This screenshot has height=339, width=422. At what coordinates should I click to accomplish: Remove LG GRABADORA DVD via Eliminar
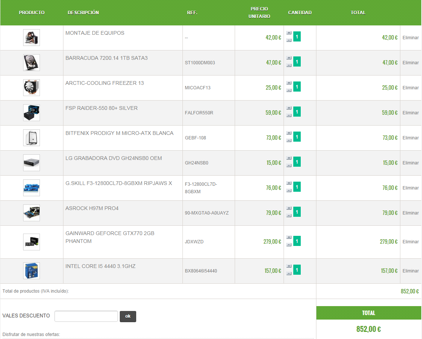[x=410, y=163]
